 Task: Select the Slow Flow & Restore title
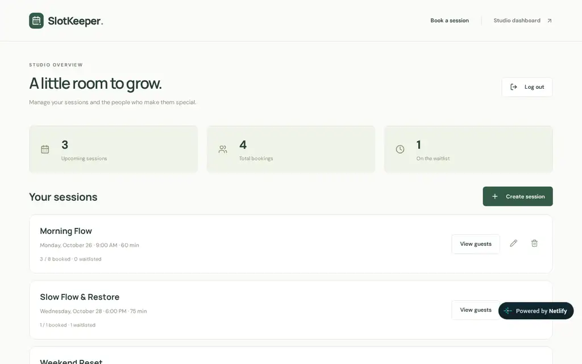tap(80, 297)
